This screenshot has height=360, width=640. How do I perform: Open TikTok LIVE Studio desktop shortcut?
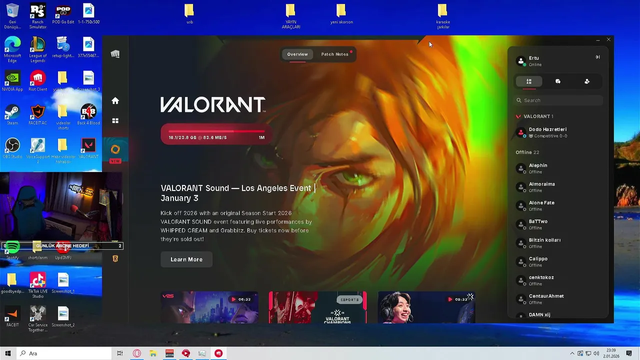click(38, 286)
